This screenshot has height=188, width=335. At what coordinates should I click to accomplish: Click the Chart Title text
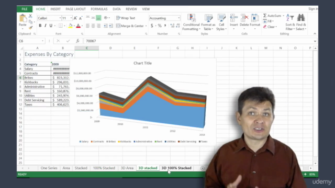(142, 63)
